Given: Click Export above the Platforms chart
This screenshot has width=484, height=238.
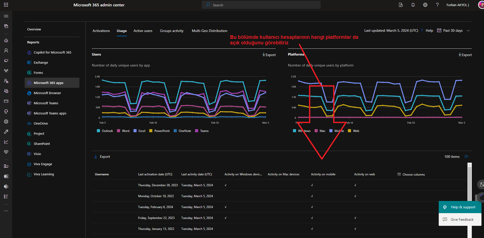Looking at the screenshot, I should point(465,55).
